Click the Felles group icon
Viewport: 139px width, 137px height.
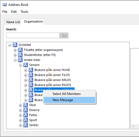click(x=26, y=115)
